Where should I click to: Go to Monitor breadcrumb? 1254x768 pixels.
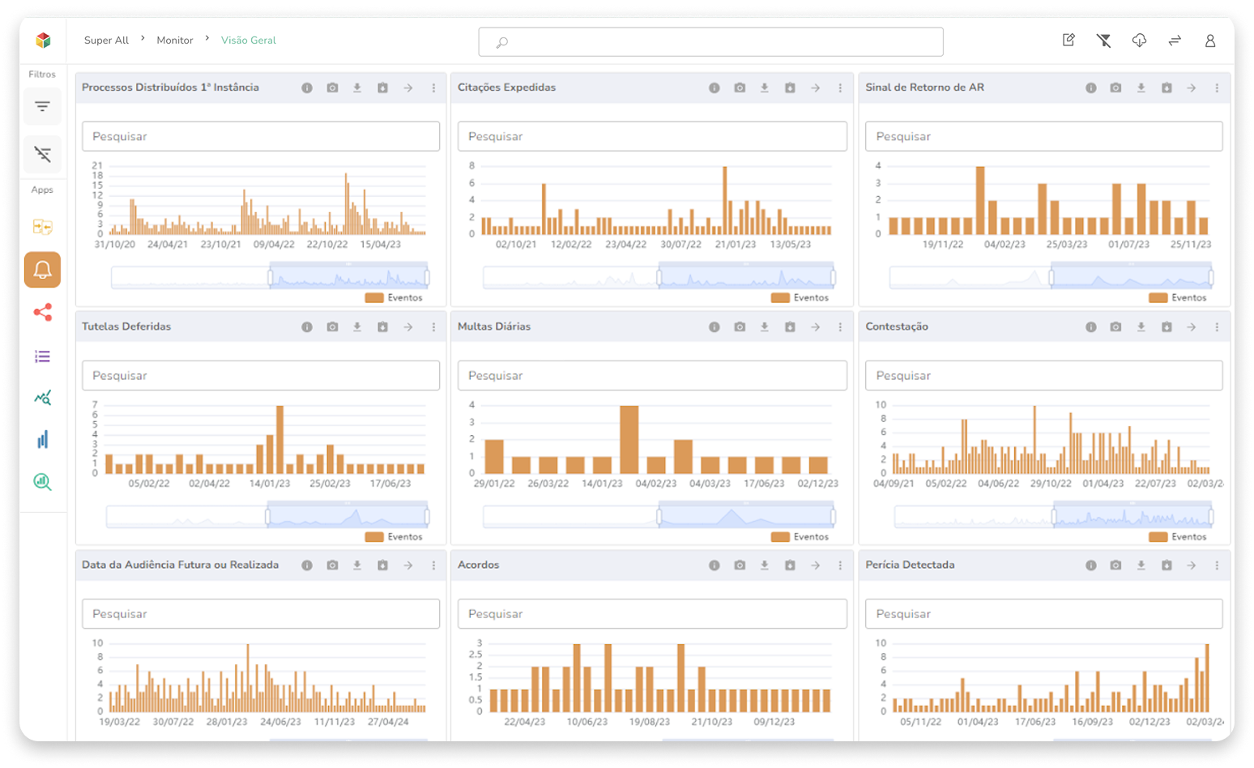175,40
